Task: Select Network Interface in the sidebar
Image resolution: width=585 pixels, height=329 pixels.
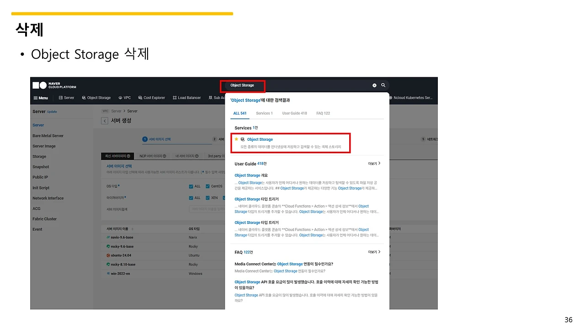Action: click(x=48, y=198)
